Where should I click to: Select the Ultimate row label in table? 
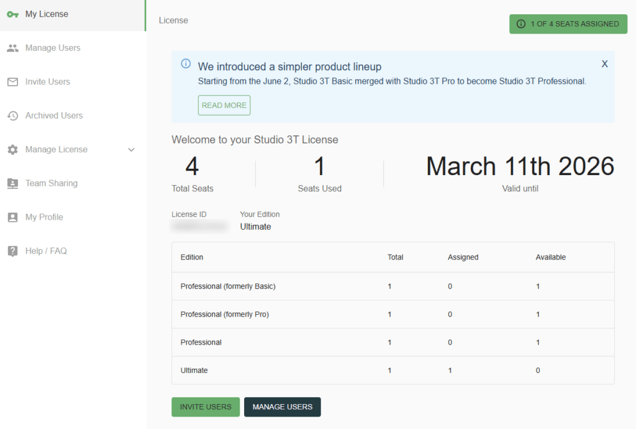click(194, 370)
